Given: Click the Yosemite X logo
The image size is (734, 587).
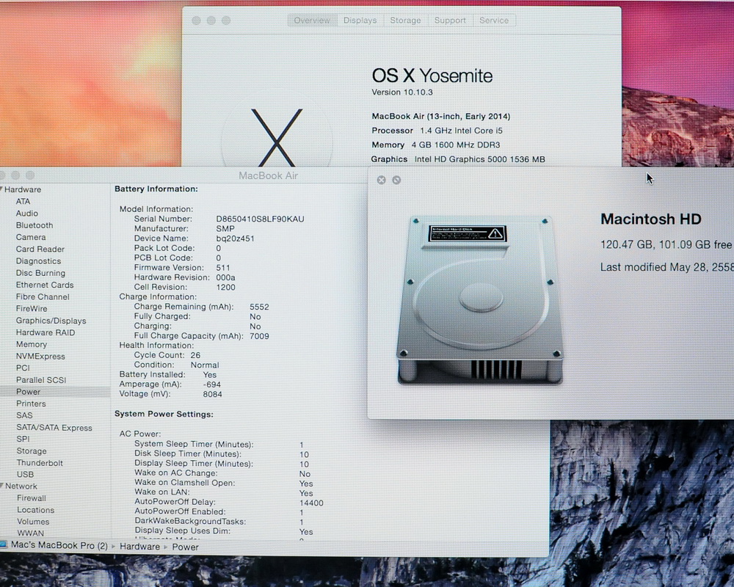Looking at the screenshot, I should point(277,137).
